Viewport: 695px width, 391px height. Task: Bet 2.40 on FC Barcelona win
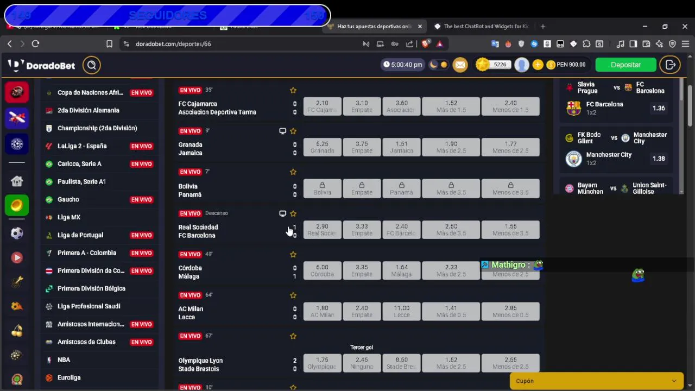coord(401,230)
